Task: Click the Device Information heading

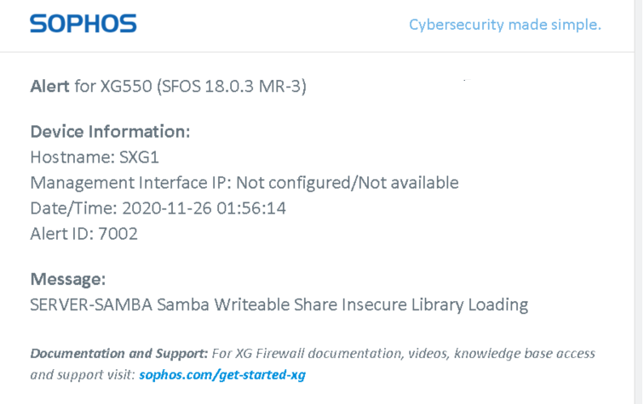Action: 110,132
